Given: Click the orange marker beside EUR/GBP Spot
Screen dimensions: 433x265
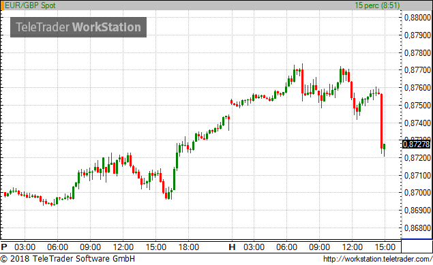Looking at the screenshot, I should coord(2,5).
